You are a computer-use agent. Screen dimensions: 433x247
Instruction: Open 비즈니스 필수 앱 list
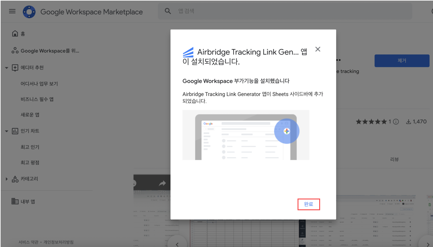click(37, 99)
